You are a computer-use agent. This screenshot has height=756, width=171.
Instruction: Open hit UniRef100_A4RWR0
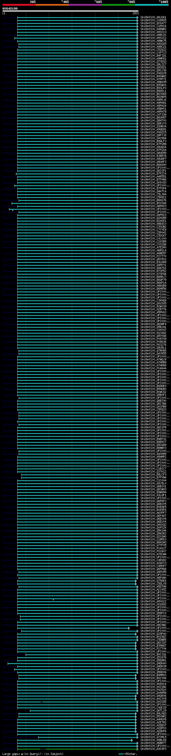pos(153,29)
